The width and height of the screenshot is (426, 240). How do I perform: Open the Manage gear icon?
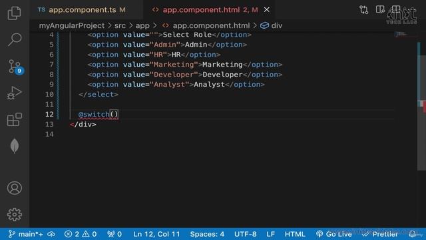tap(15, 215)
